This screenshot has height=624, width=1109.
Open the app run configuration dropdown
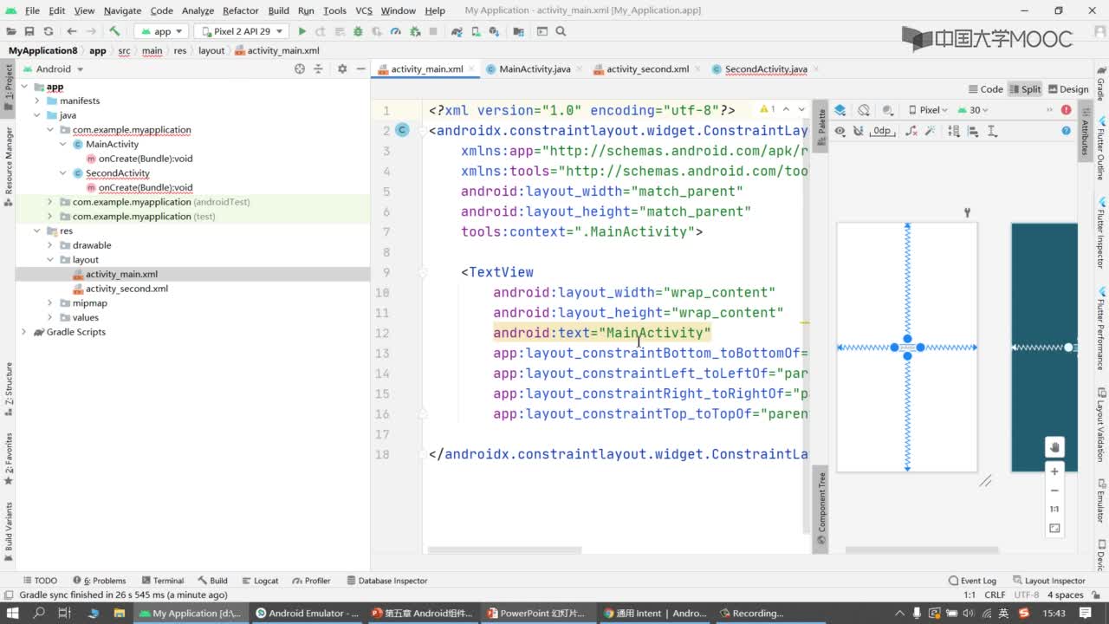click(x=161, y=31)
